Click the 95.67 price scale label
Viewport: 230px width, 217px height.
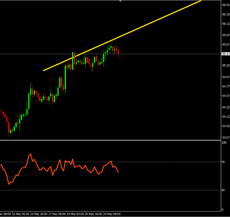tap(226, 45)
